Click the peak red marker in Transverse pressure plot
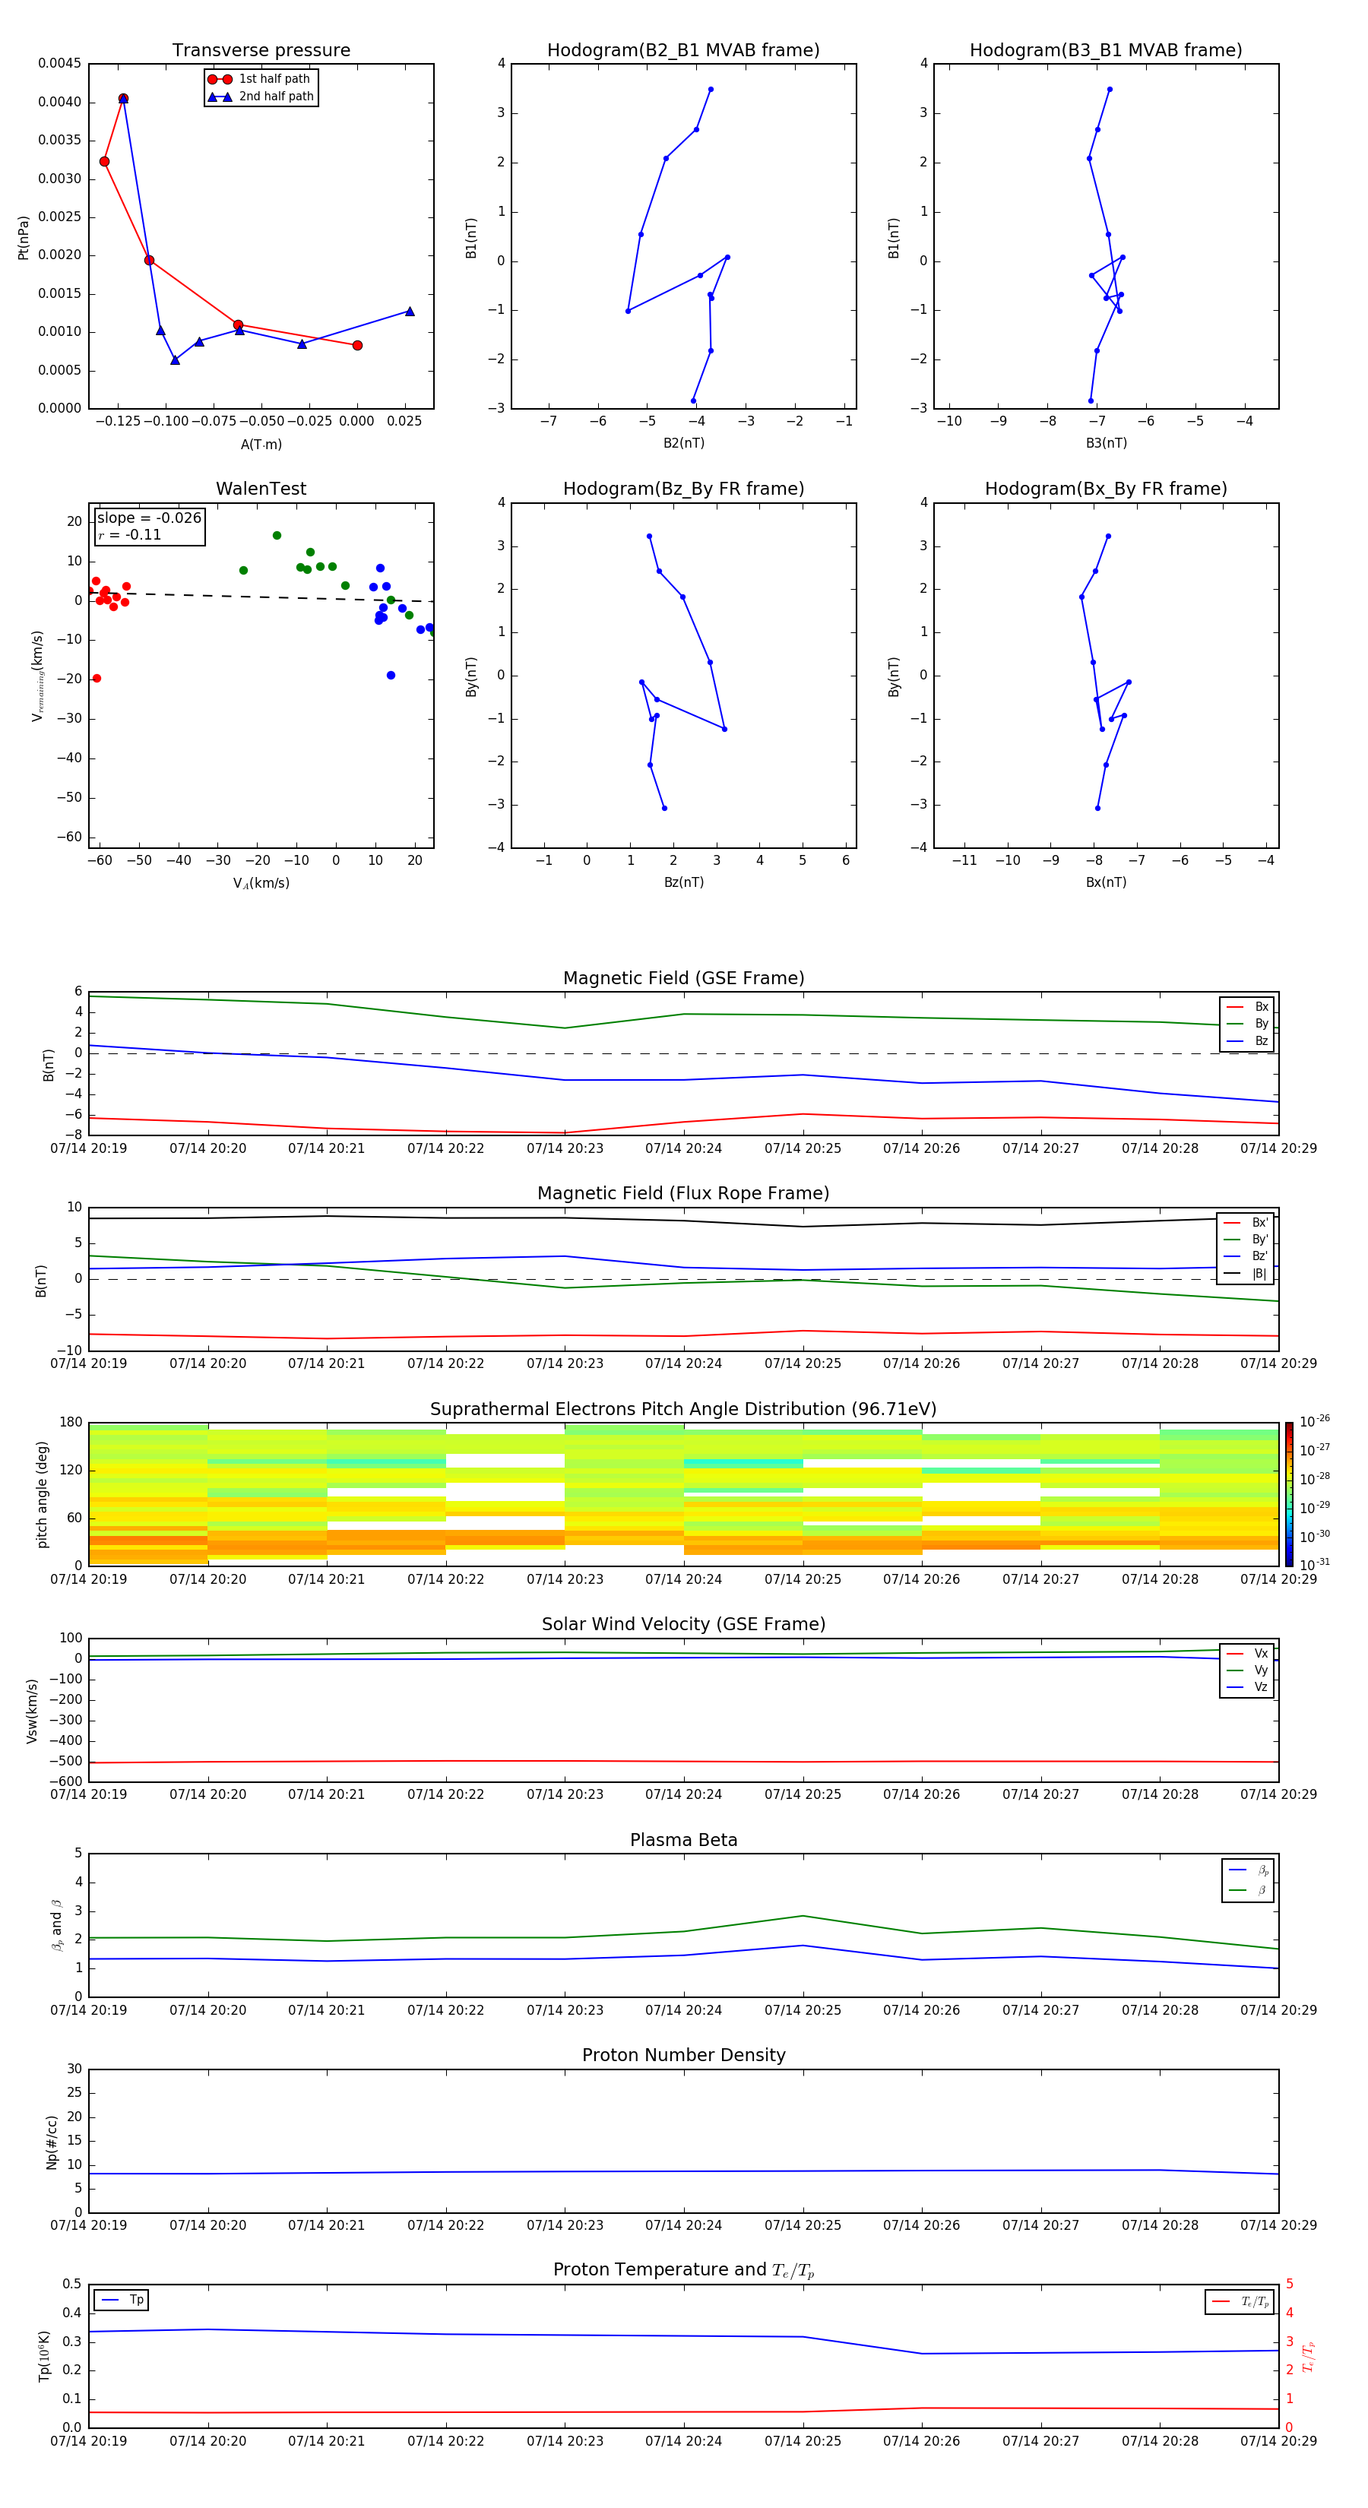Viewport: 1368px width, 2508px height. (x=122, y=98)
